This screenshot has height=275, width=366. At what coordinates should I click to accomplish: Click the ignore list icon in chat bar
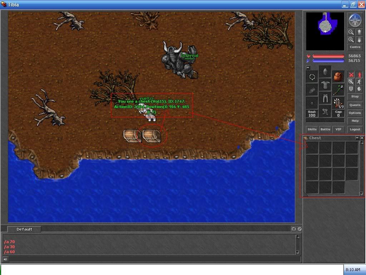[x=300, y=229]
